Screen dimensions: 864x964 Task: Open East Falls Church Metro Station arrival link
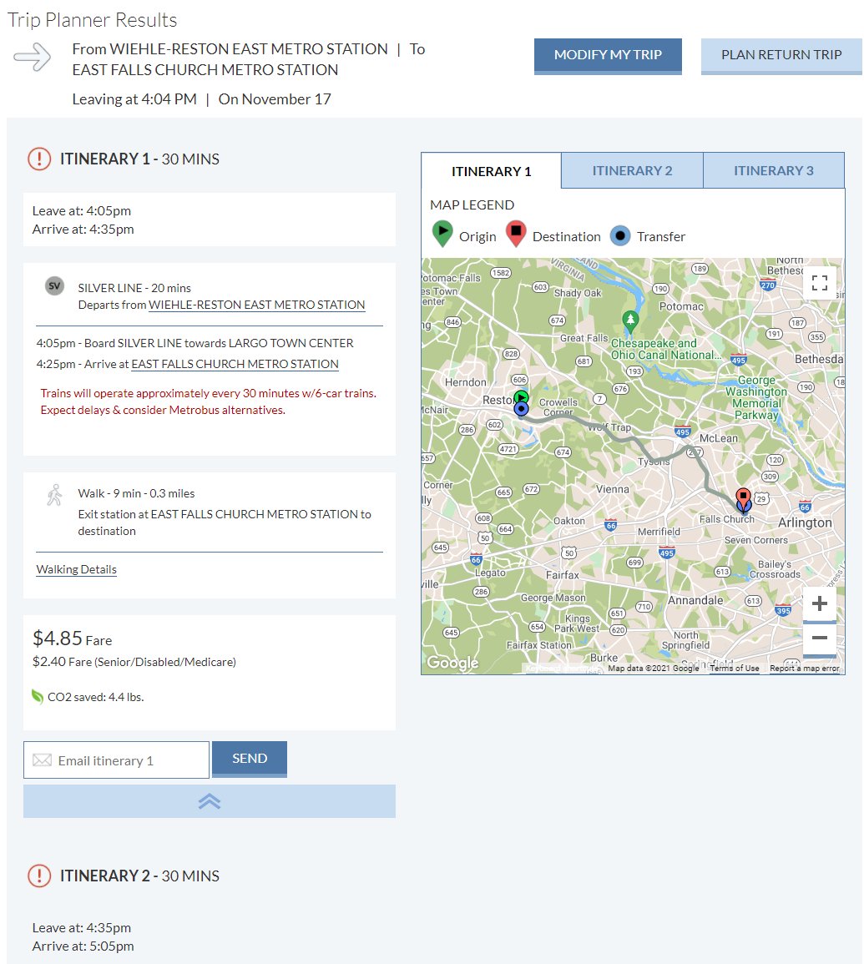[x=235, y=364]
